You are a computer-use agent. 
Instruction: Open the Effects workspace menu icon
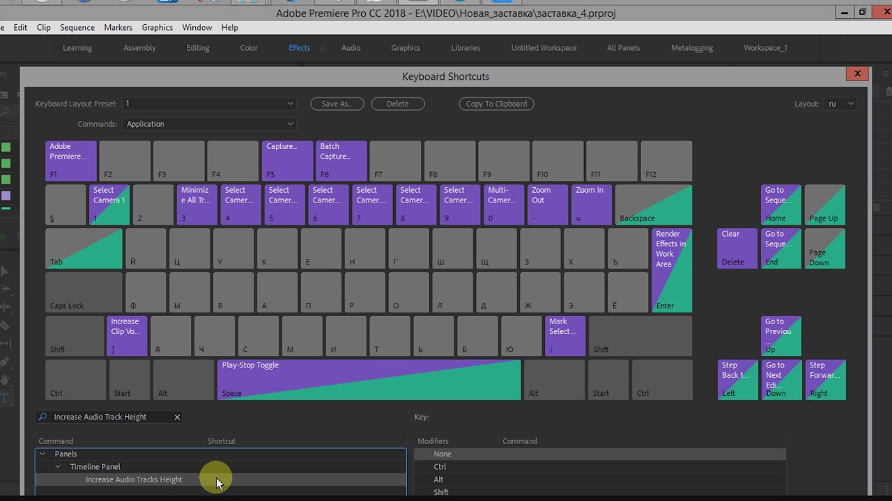(x=322, y=48)
